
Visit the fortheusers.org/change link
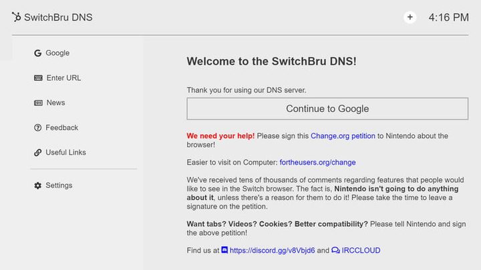click(317, 162)
